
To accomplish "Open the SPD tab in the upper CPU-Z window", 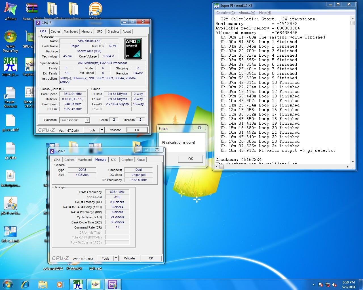I will (x=100, y=31).
